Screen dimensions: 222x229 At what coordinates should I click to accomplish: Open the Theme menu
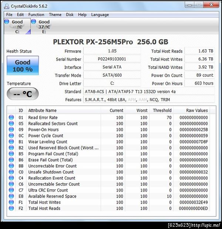click(55, 14)
